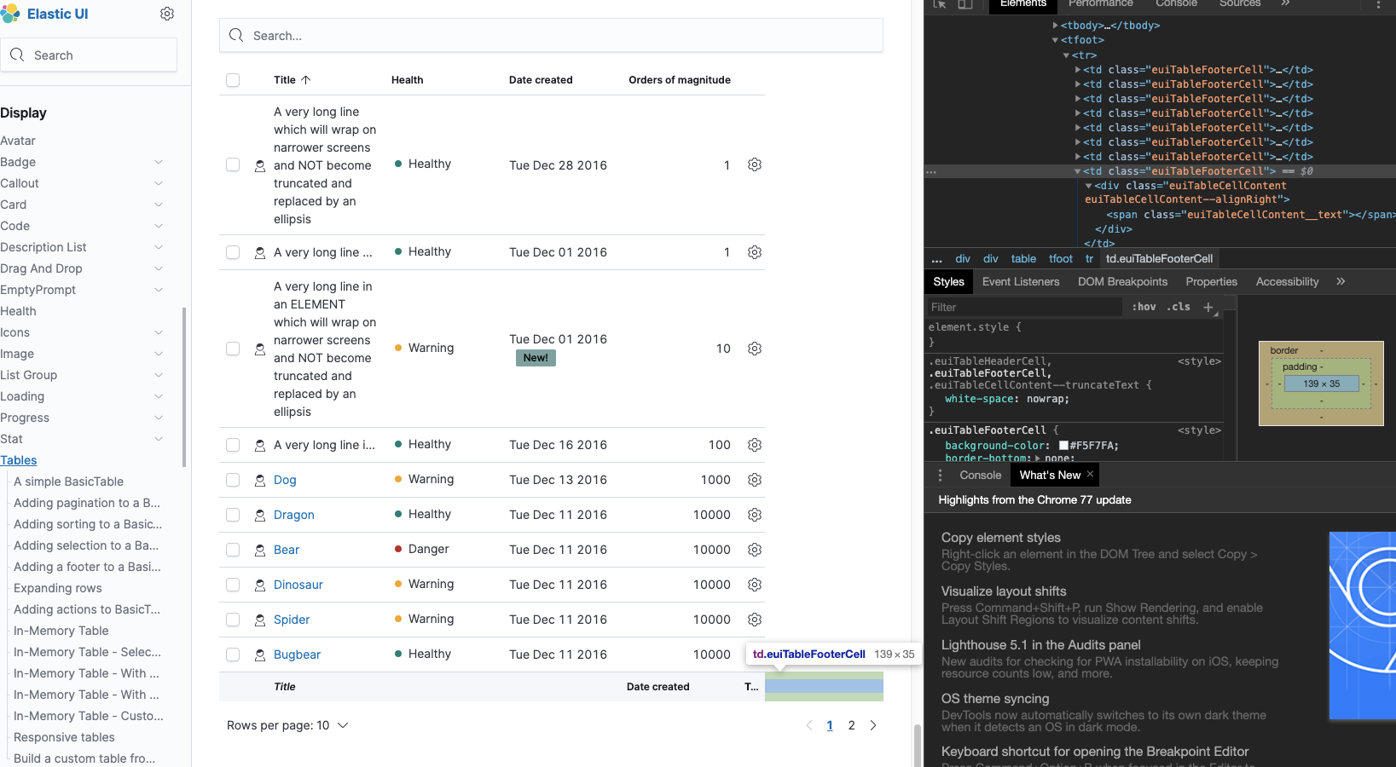Viewport: 1396px width, 767px height.
Task: Toggle the device toolbar in DevTools
Action: [964, 5]
